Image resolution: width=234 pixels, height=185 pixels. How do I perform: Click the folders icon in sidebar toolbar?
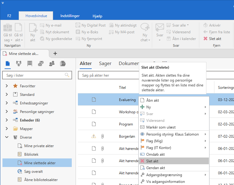[63, 63]
